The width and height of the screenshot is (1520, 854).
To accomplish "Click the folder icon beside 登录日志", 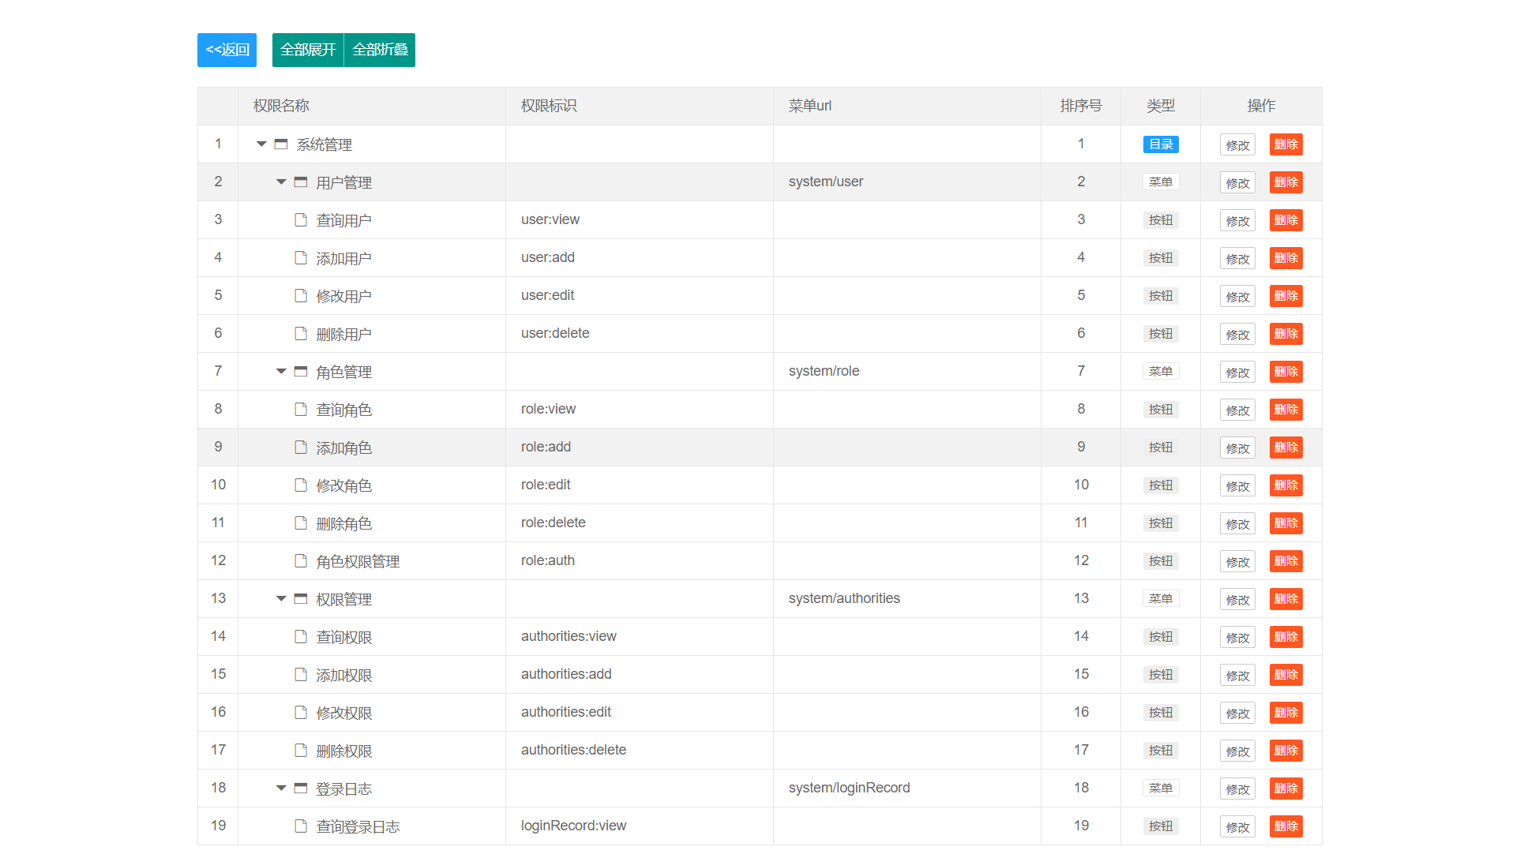I will click(x=301, y=788).
